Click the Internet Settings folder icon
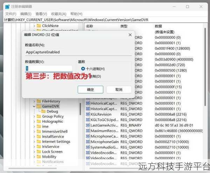The width and height of the screenshot is (210, 173). (39, 142)
